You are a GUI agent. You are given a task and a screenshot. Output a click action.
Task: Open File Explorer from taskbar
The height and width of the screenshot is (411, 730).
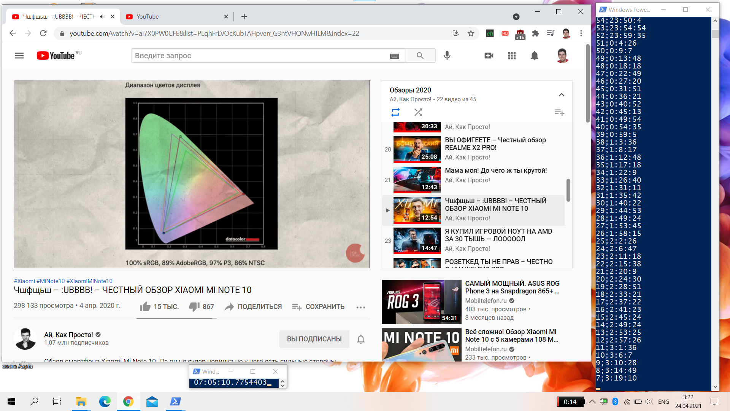coord(81,401)
